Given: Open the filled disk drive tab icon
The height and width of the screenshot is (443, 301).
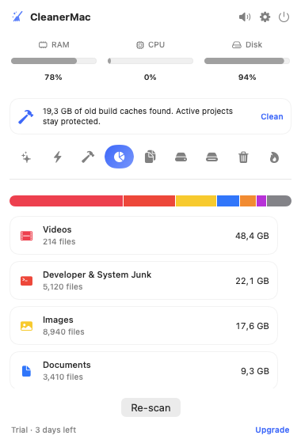Looking at the screenshot, I should pos(181,157).
